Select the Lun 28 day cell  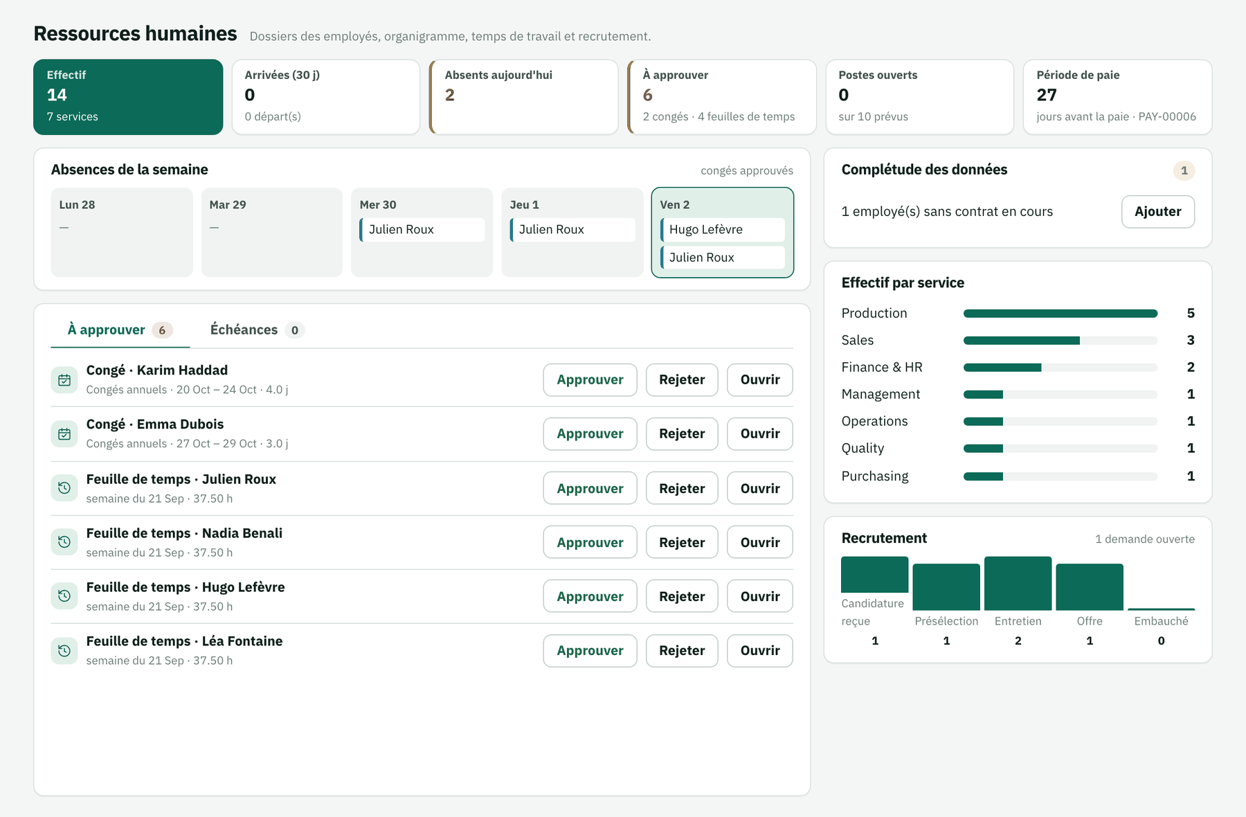click(122, 232)
